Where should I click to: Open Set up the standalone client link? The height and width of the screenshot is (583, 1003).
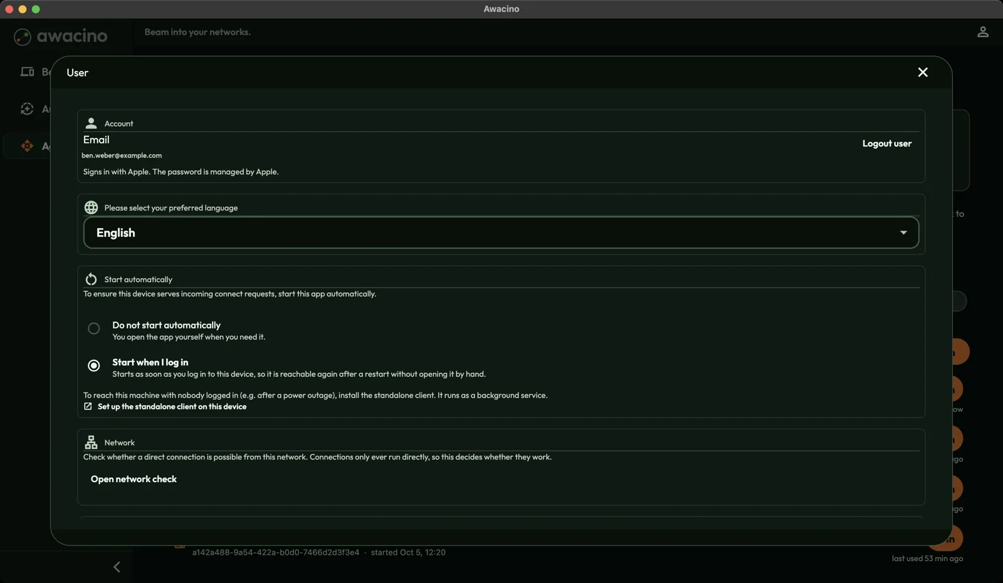(x=172, y=407)
